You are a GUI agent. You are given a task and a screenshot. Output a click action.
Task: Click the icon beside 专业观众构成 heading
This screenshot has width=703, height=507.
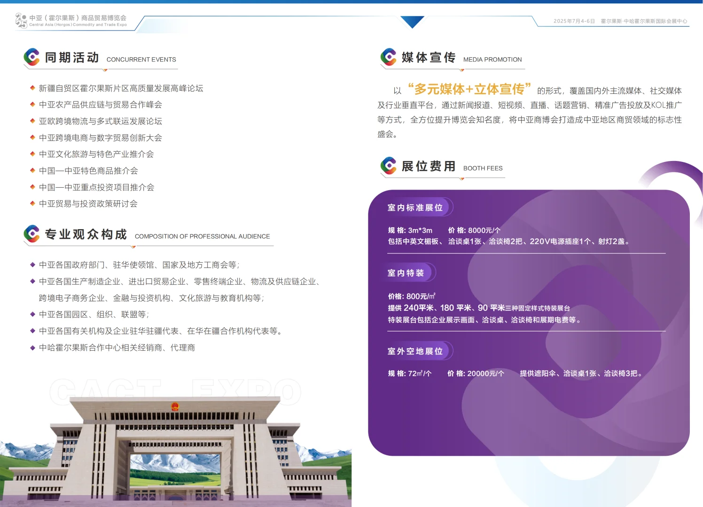coord(31,234)
